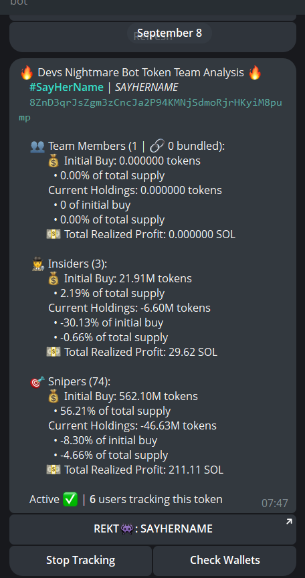Click the Team Members people icon
305x578 pixels.
(x=37, y=147)
